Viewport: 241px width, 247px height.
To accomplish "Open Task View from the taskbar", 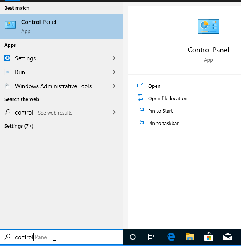I will 151,237.
